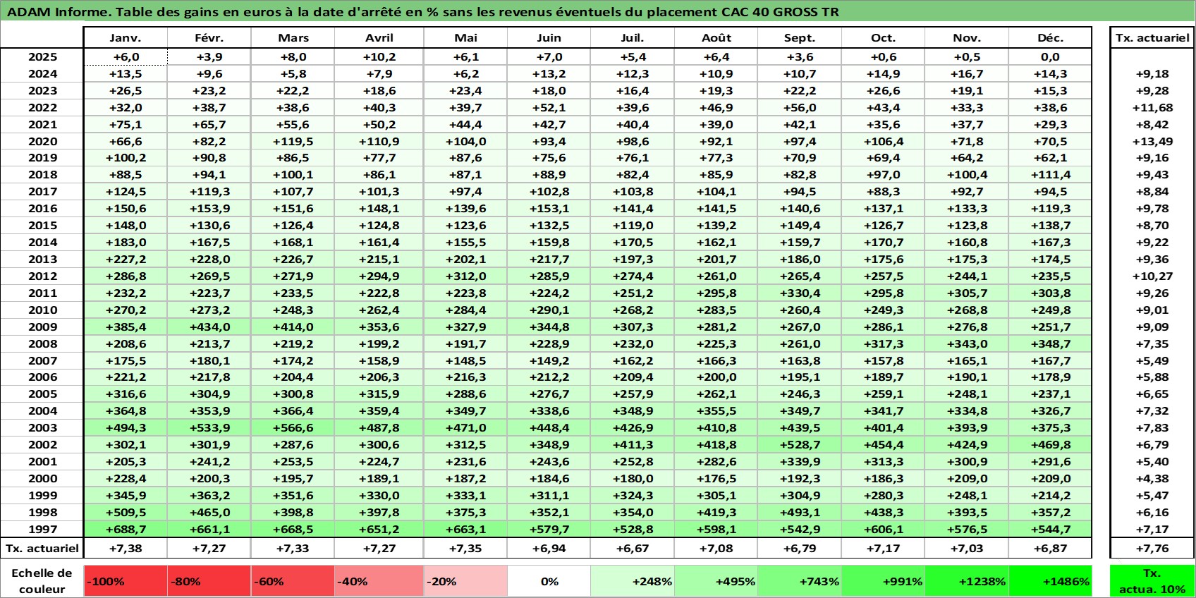Select the Sept. column header

point(800,38)
